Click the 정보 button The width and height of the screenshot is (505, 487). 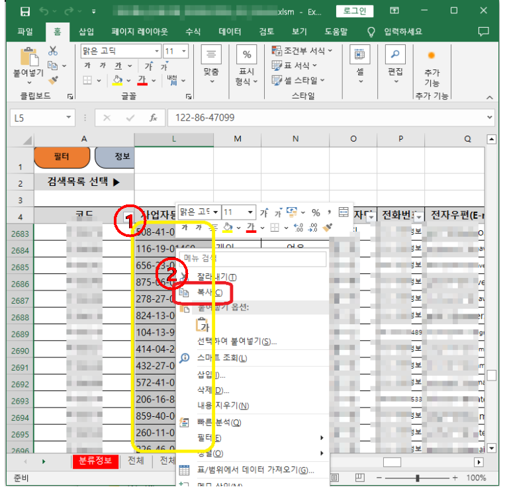click(x=115, y=157)
